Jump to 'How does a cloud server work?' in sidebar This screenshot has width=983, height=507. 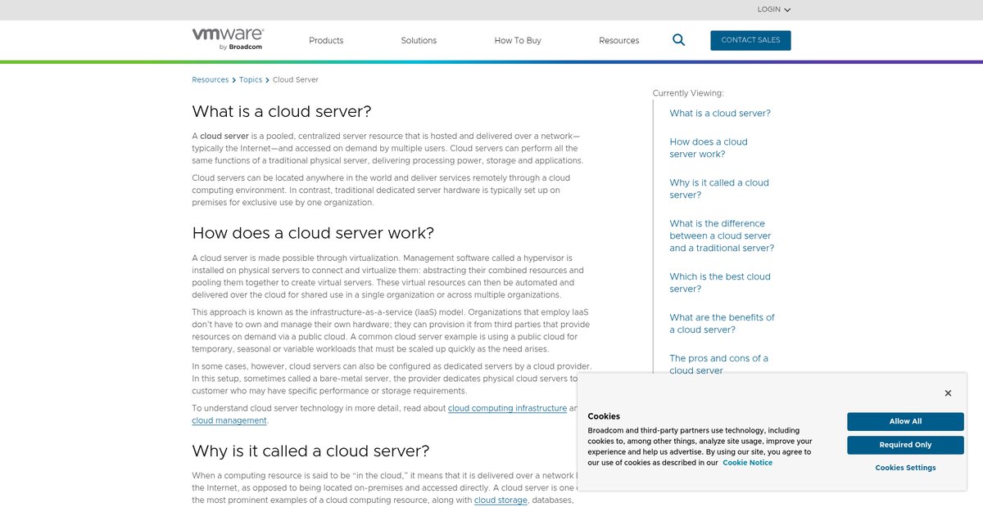click(709, 148)
